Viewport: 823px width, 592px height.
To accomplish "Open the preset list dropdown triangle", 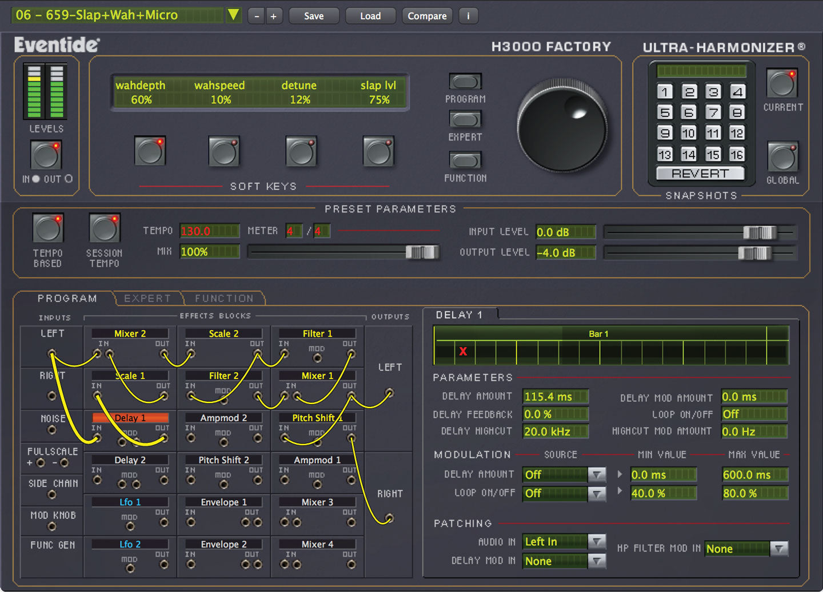I will click(234, 15).
